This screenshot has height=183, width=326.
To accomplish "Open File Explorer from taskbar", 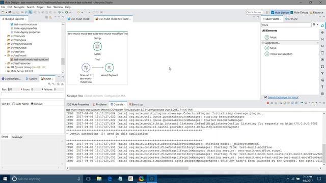I will tap(99, 178).
